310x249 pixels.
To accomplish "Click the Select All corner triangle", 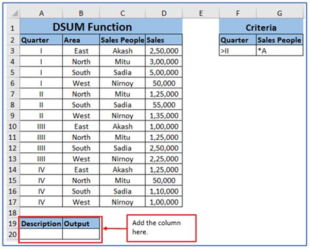I will tap(15, 14).
